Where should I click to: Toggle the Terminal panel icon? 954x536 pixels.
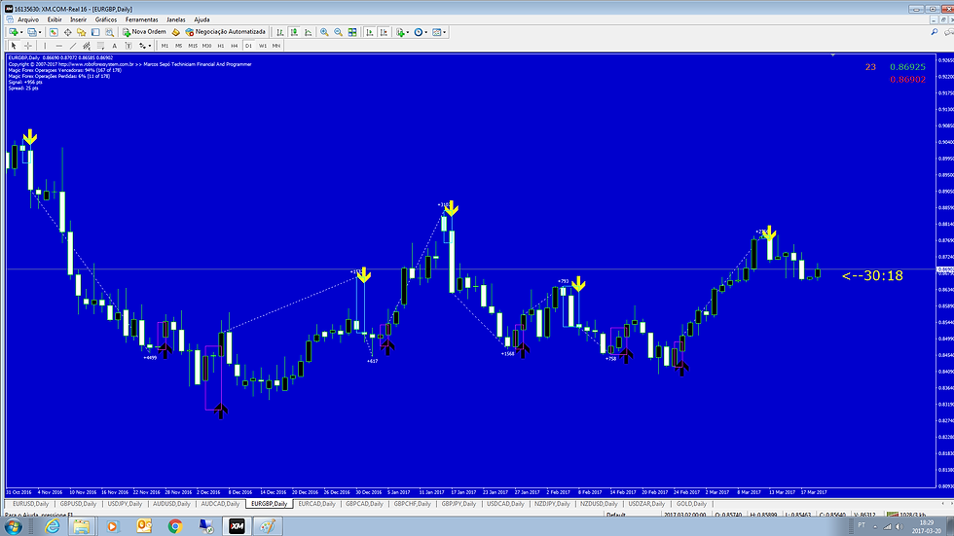[95, 32]
